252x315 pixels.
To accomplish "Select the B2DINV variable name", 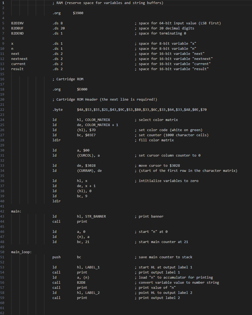I will pyautogui.click(x=17, y=23).
